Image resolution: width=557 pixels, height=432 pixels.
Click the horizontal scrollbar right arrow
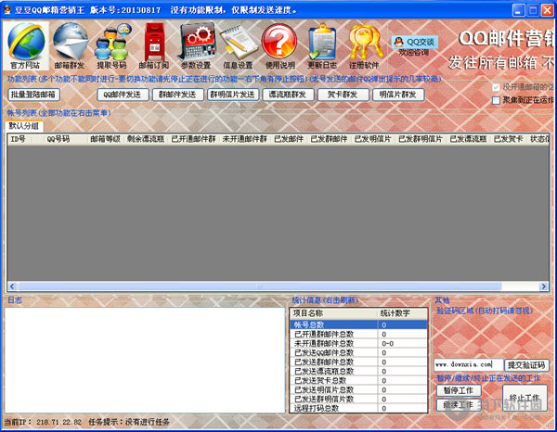click(543, 286)
